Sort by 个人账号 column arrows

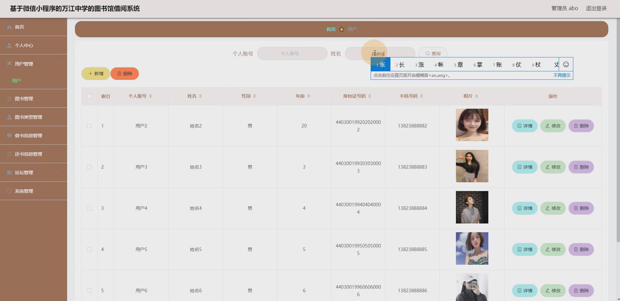pyautogui.click(x=150, y=96)
